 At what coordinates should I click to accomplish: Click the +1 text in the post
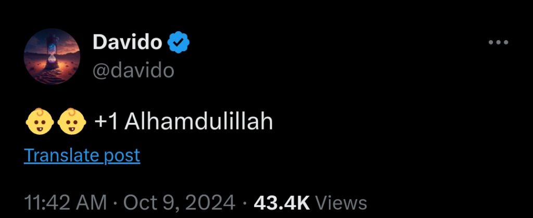click(x=106, y=122)
